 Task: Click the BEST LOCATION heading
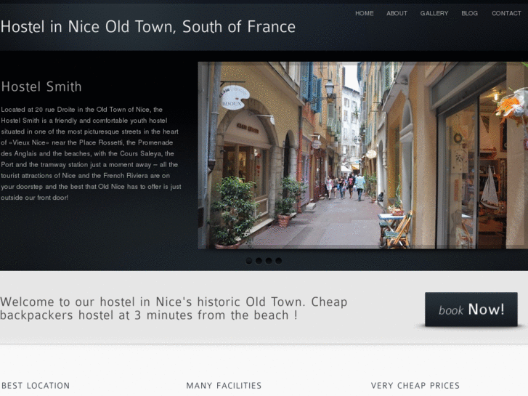coord(36,386)
